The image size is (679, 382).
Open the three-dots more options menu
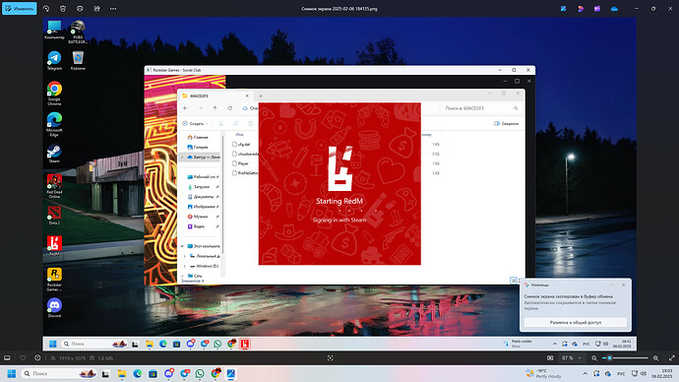click(x=113, y=9)
